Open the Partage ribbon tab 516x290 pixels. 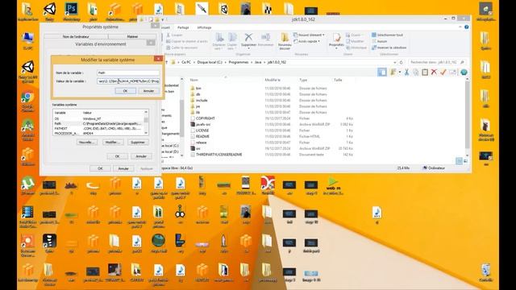point(183,27)
